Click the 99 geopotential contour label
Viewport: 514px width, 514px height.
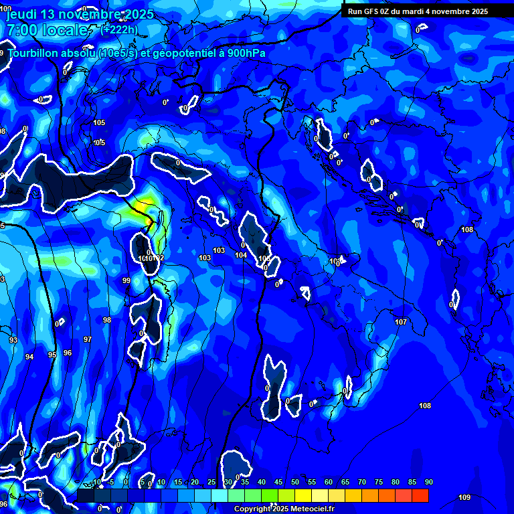pos(126,281)
